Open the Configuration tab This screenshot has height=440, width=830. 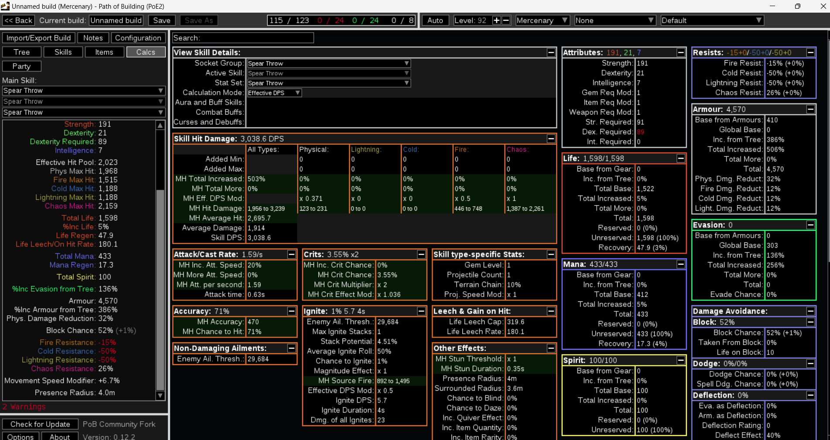(x=138, y=38)
